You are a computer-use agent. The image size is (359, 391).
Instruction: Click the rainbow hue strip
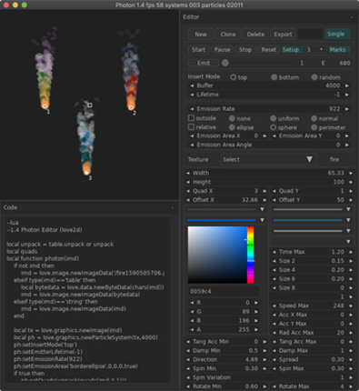click(250, 255)
